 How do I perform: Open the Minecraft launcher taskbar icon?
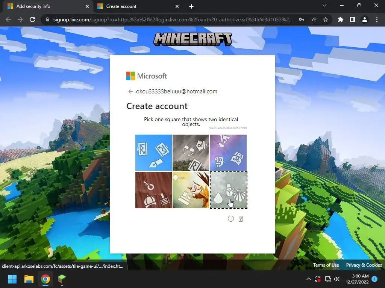tap(62, 279)
